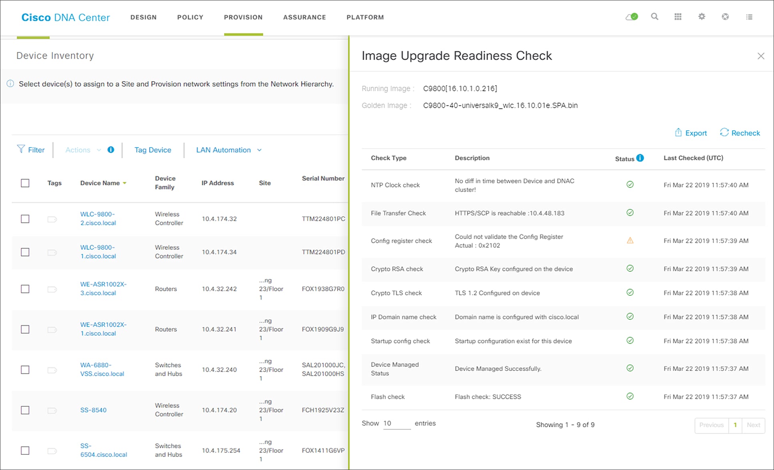
Task: Open the PROVISION tab
Action: click(243, 17)
